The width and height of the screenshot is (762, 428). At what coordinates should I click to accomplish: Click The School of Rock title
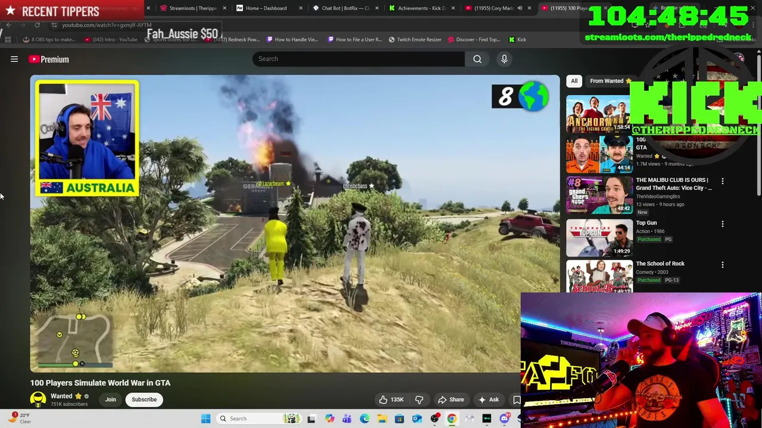[x=660, y=263]
